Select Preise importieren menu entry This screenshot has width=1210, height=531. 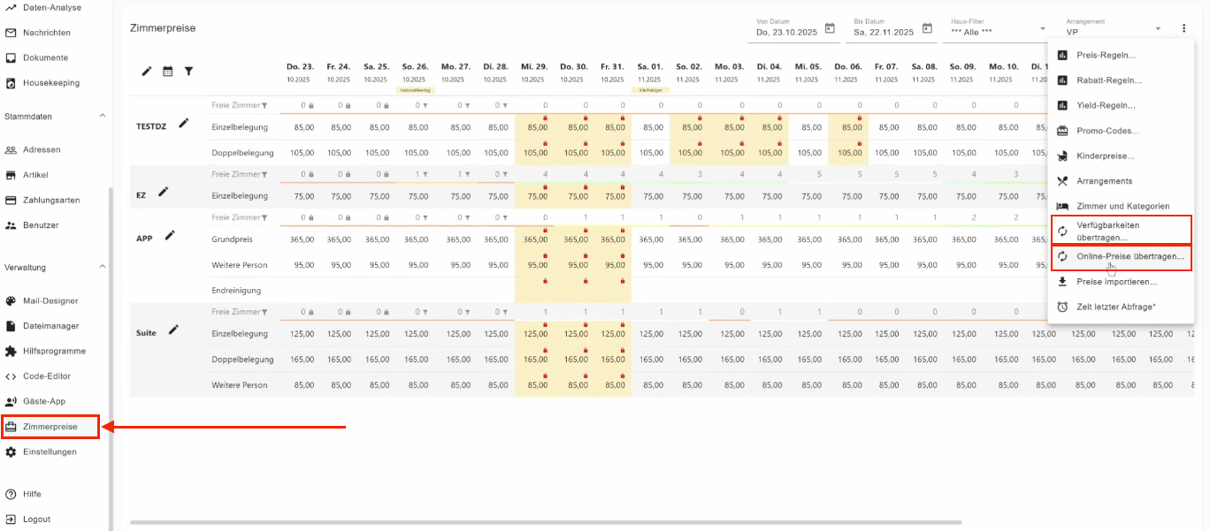[1116, 282]
